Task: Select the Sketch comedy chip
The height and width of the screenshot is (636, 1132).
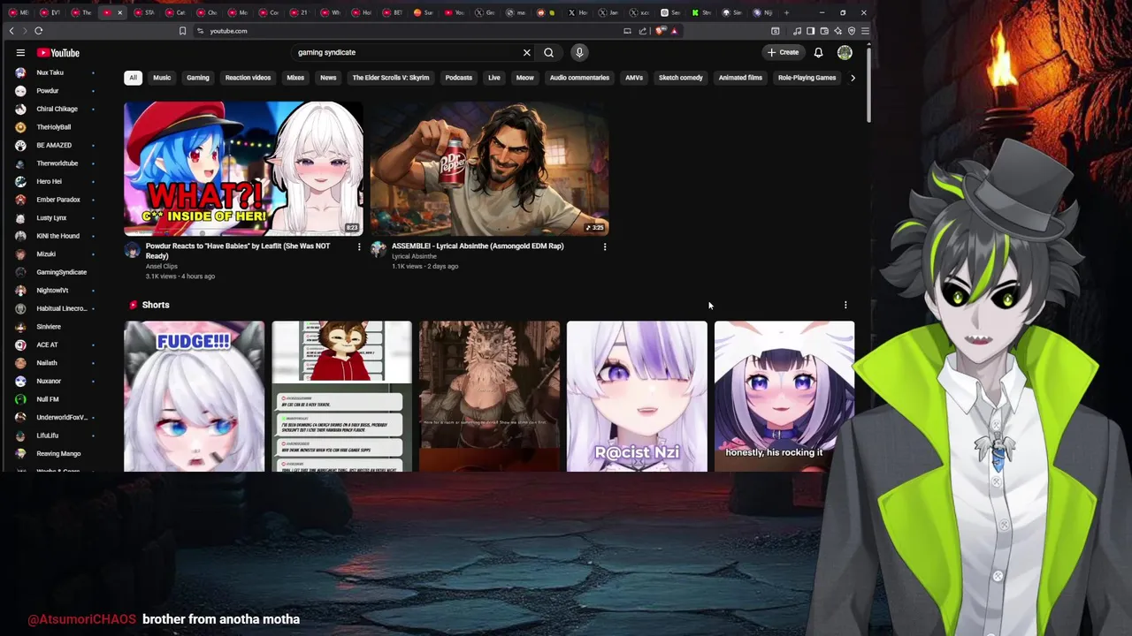Action: [681, 78]
